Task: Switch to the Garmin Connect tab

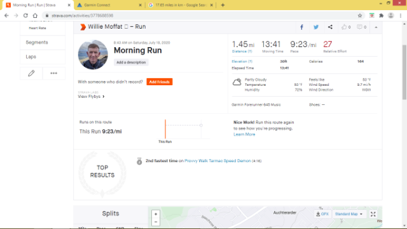Action: [109, 5]
